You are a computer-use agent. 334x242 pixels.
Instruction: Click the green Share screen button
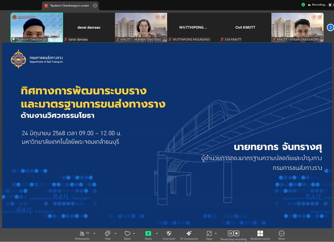tap(148, 234)
